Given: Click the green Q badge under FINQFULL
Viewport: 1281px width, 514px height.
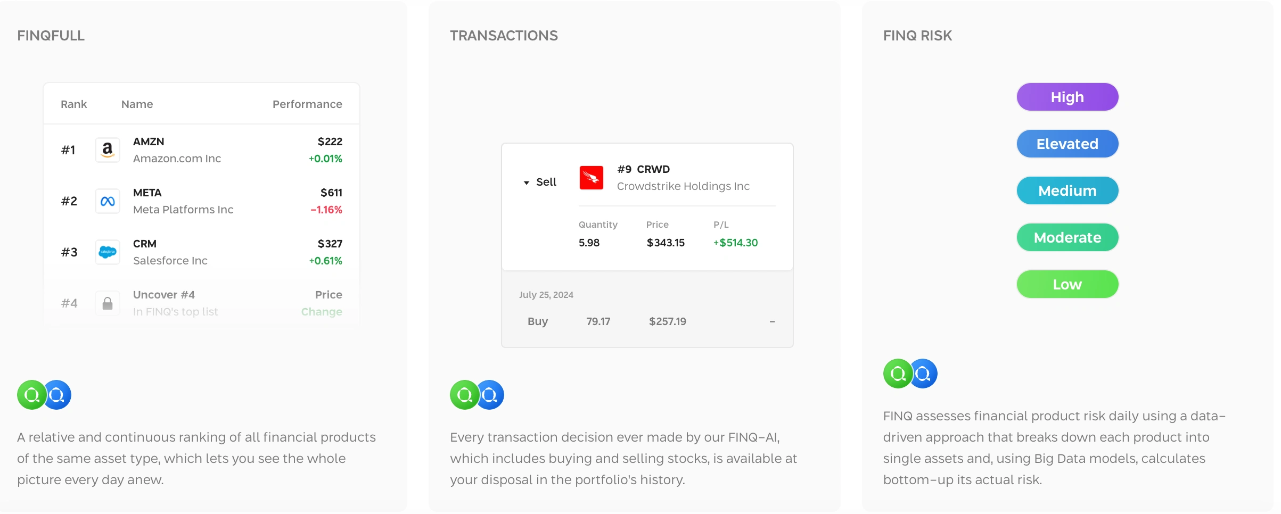Looking at the screenshot, I should [x=31, y=395].
